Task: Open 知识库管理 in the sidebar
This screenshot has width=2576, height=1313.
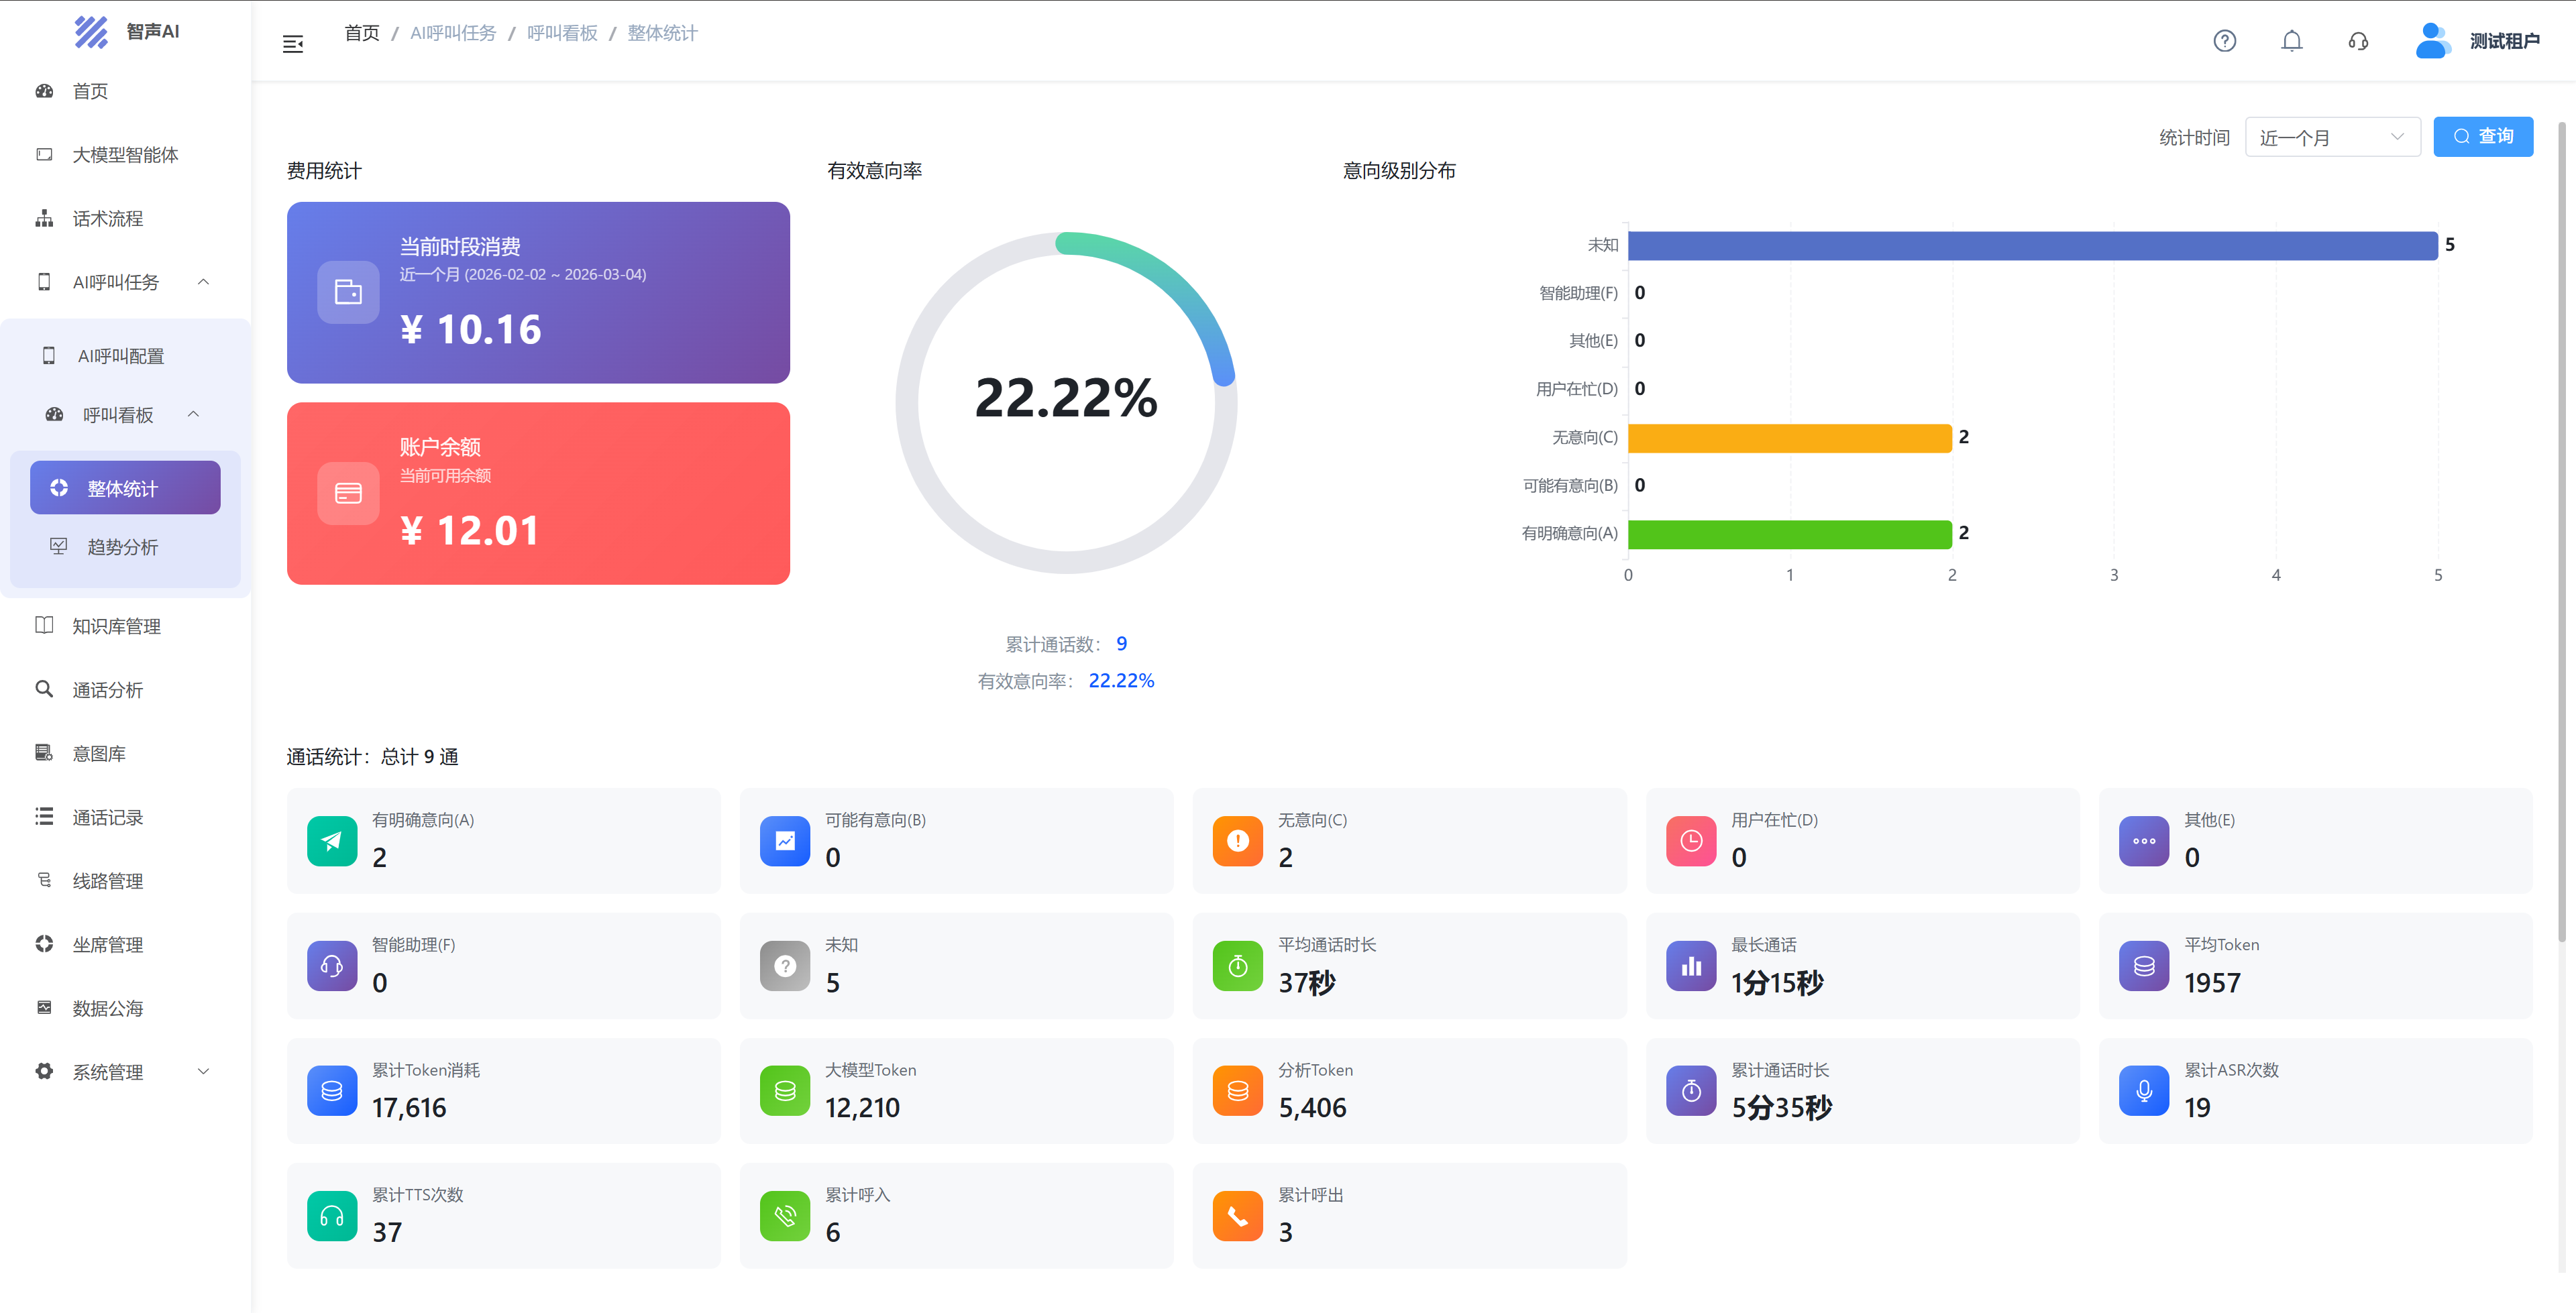Action: (116, 626)
